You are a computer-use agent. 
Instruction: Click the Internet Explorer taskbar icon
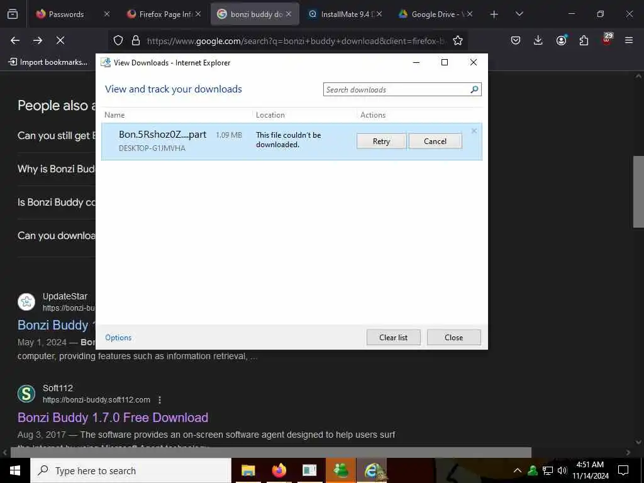371,470
